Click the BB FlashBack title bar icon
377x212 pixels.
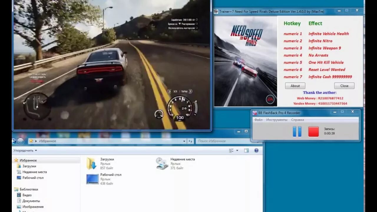[255, 113]
